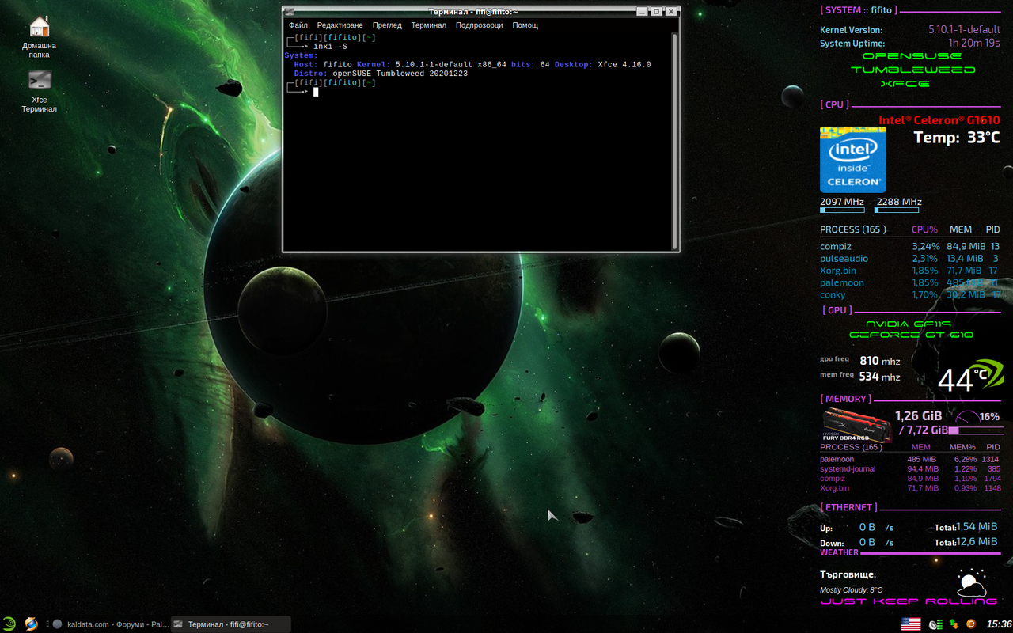Click the US flag keyboard layout indicator
The image size is (1013, 633).
point(911,624)
